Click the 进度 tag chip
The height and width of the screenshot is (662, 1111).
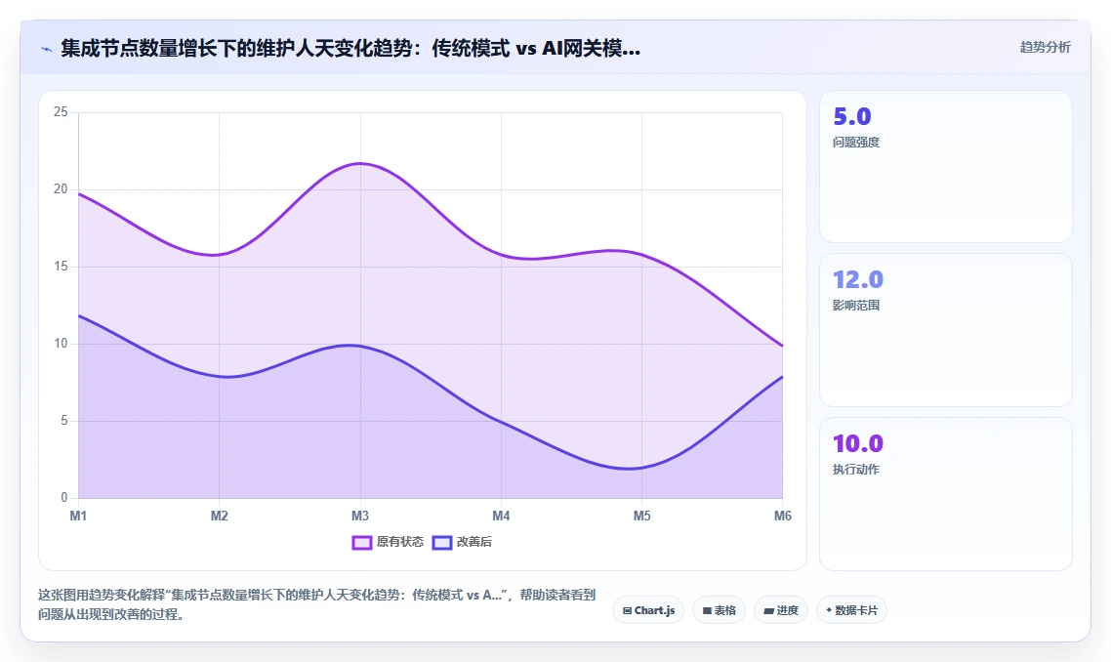pos(781,610)
